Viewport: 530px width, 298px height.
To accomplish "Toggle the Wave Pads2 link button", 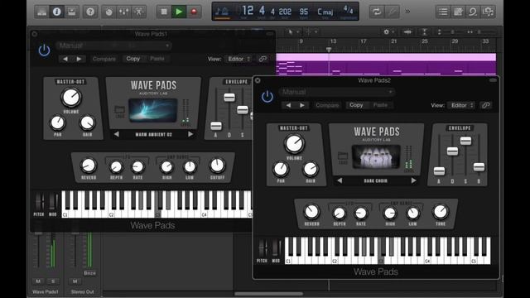I will click(x=486, y=105).
